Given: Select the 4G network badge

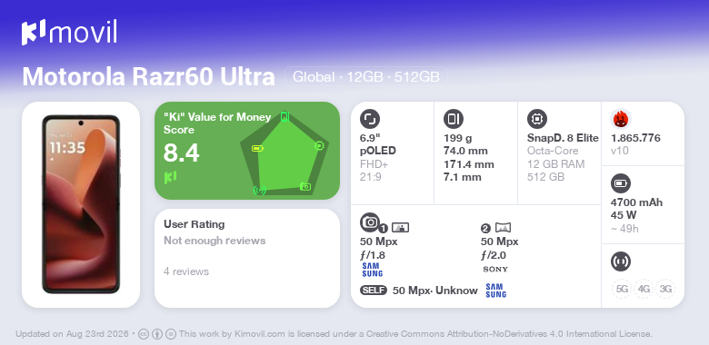Looking at the screenshot, I should (644, 289).
